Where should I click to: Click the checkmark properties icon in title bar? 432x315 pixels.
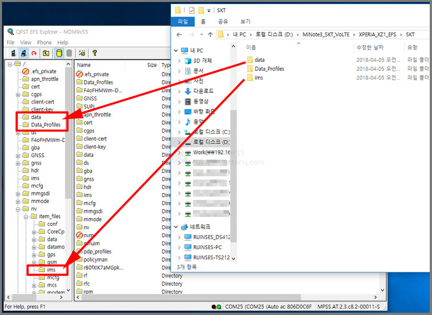coord(192,10)
